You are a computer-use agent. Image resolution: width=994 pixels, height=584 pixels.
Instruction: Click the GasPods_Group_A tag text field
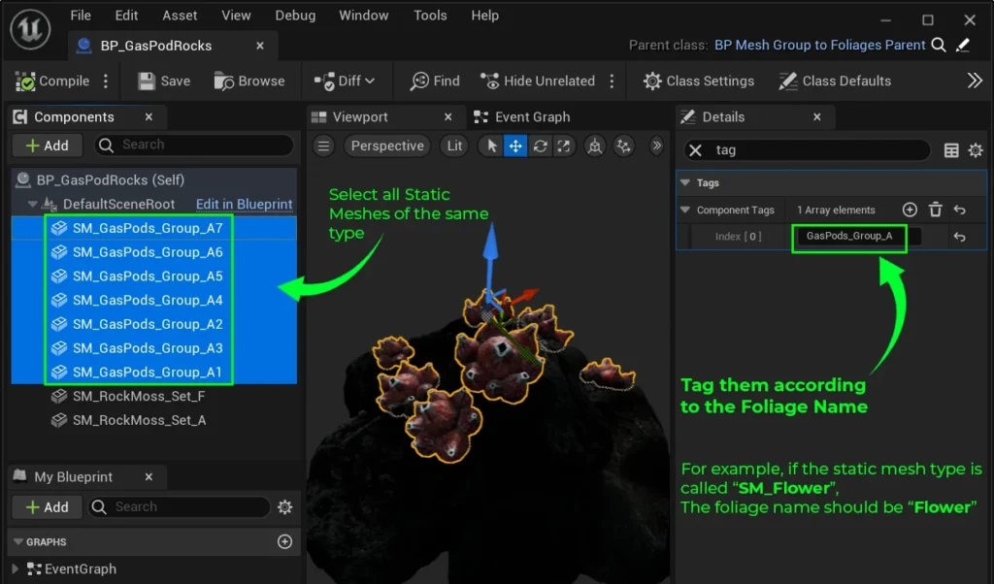pos(848,236)
